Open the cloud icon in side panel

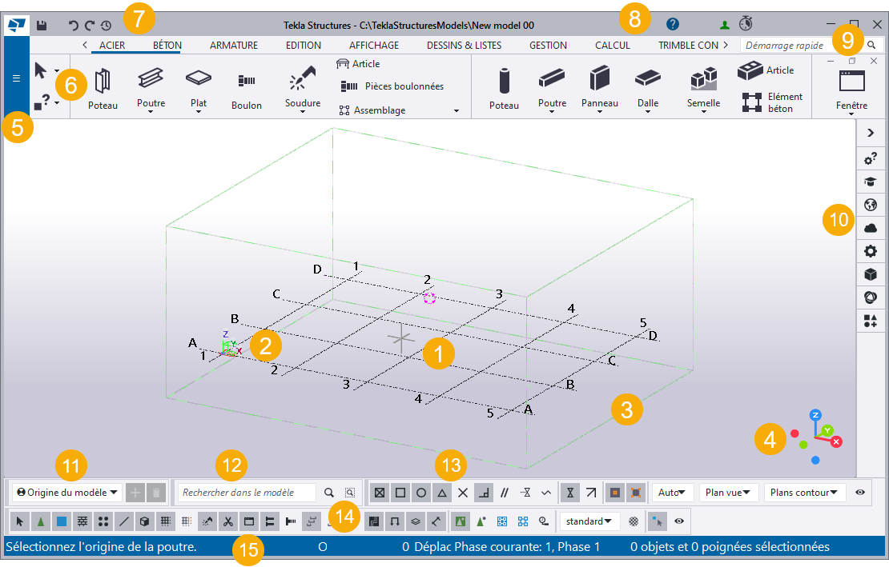(871, 228)
